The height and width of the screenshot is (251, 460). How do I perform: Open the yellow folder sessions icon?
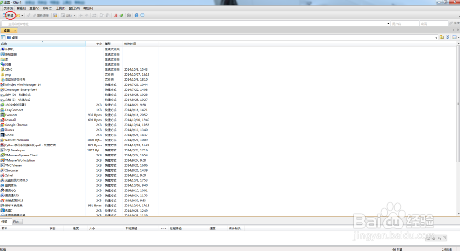(x=18, y=15)
